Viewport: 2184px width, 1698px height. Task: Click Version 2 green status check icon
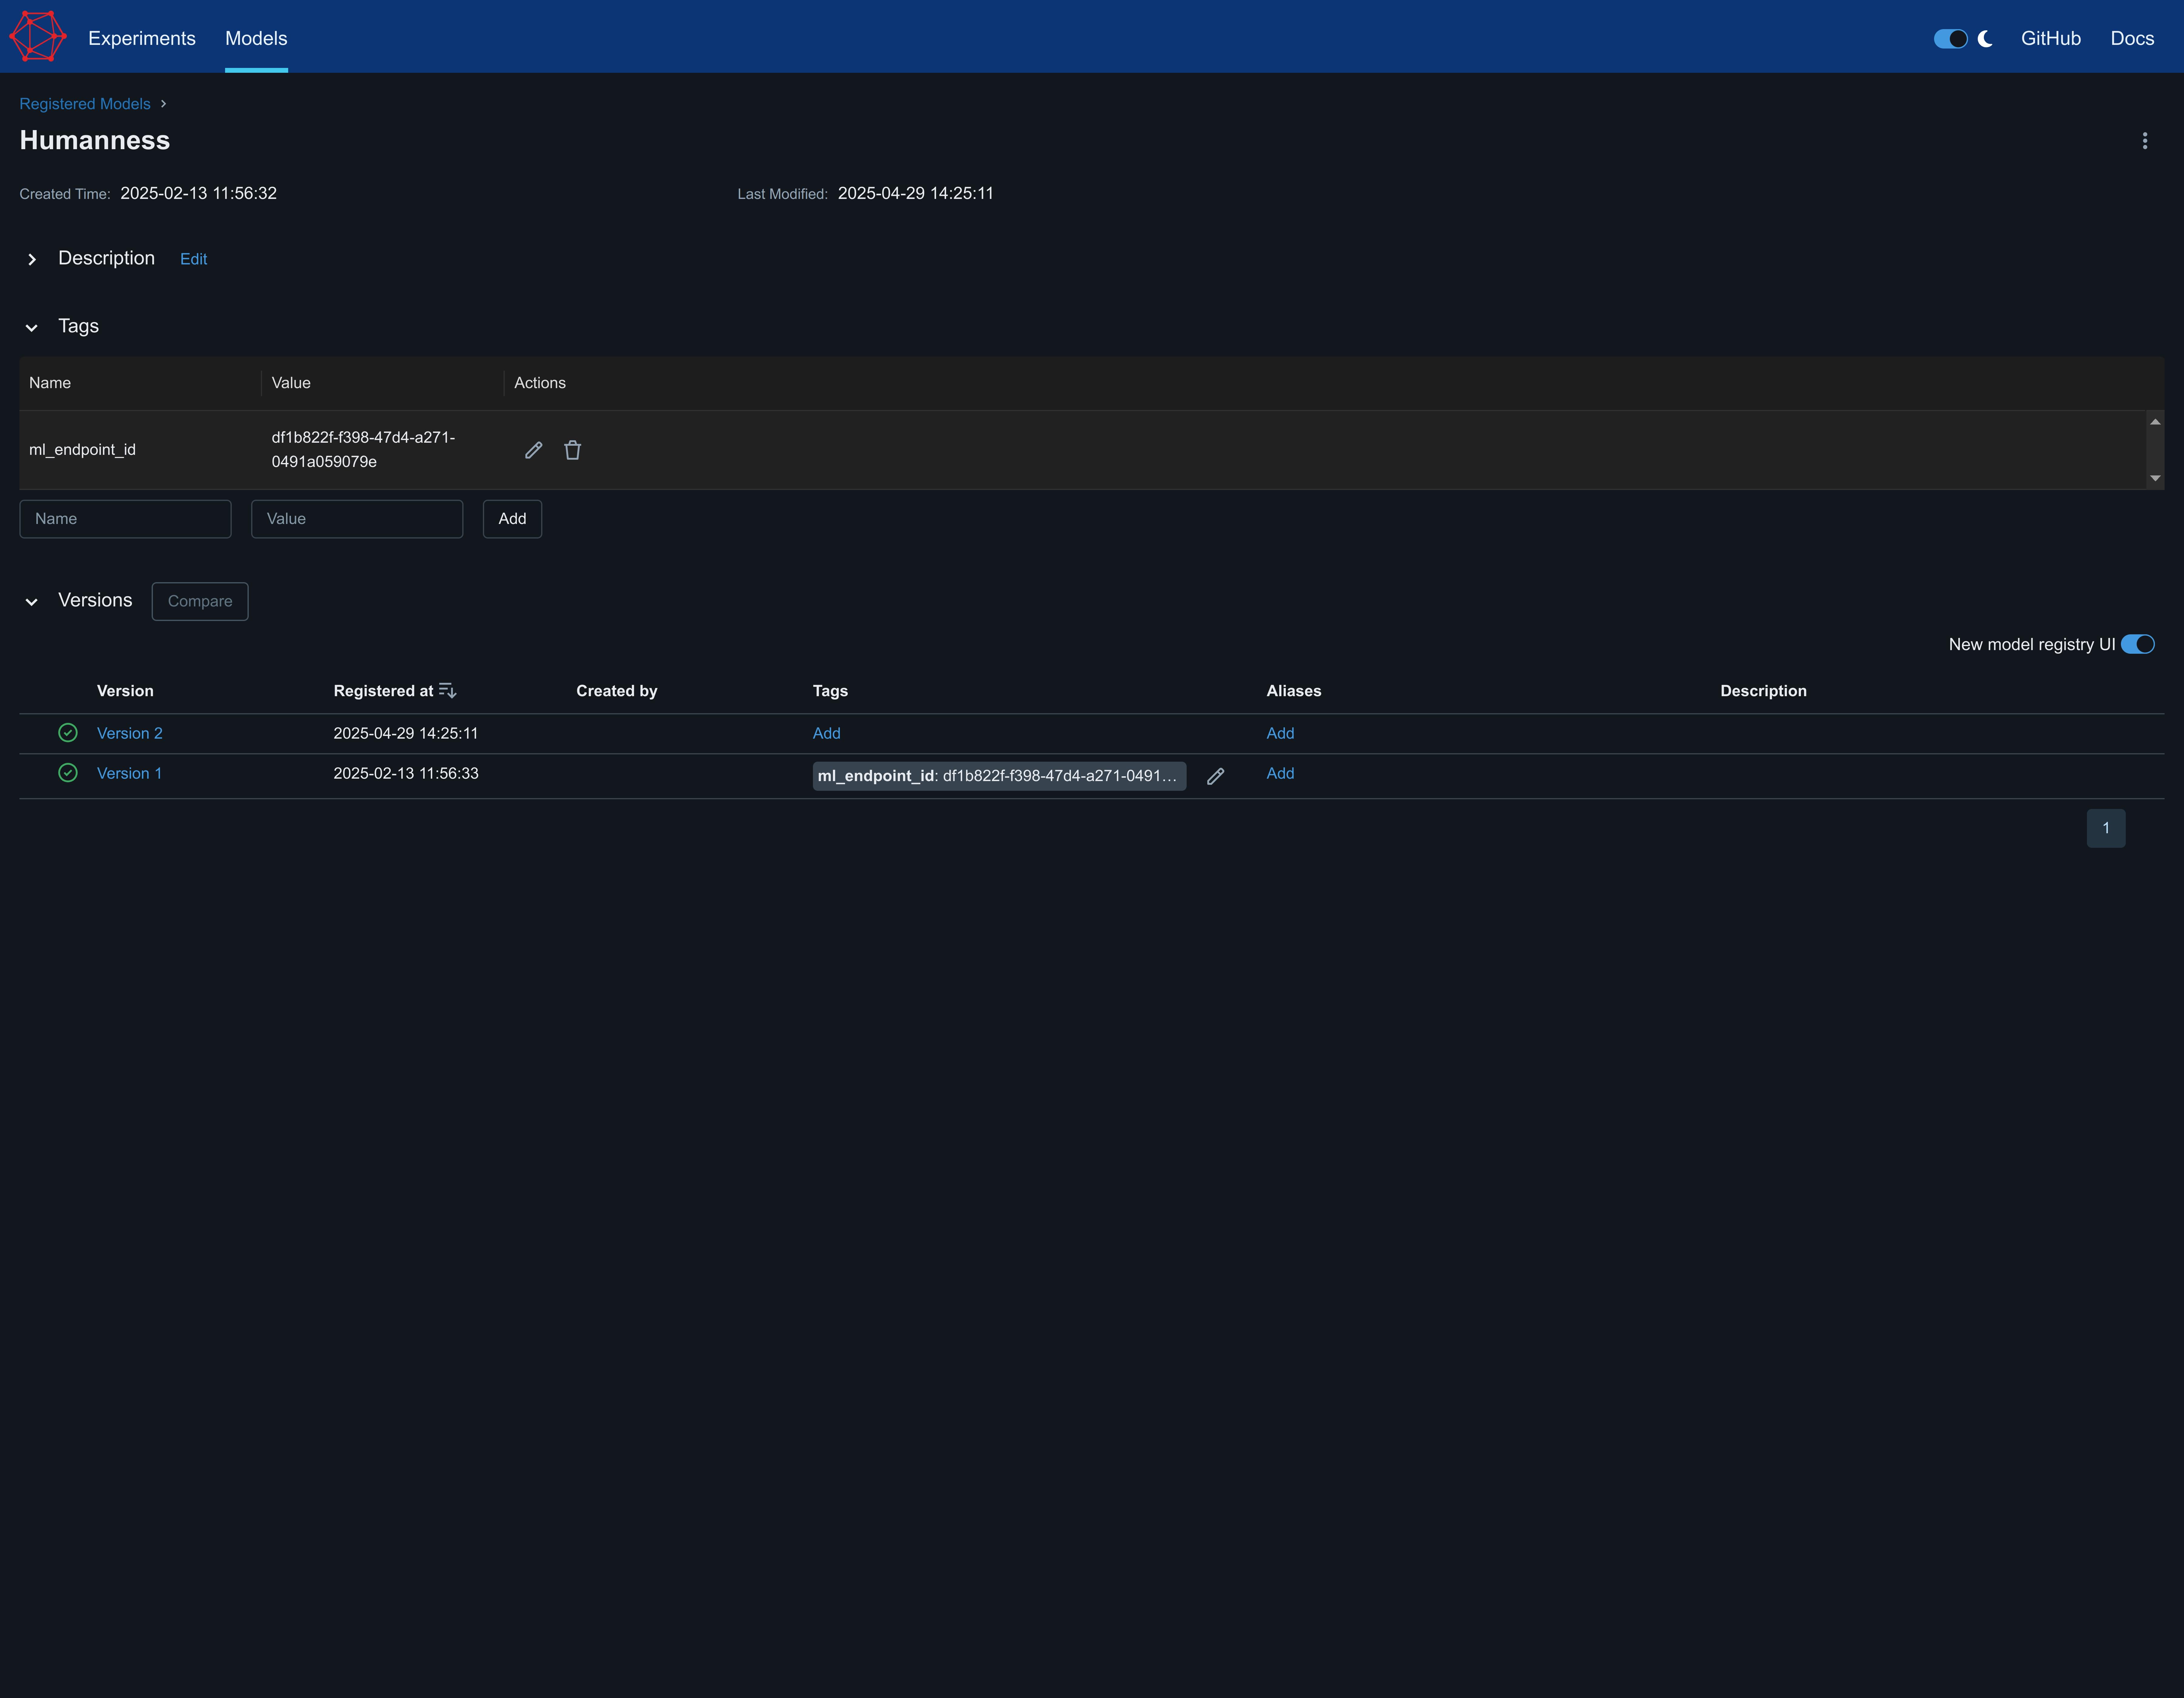[x=68, y=733]
